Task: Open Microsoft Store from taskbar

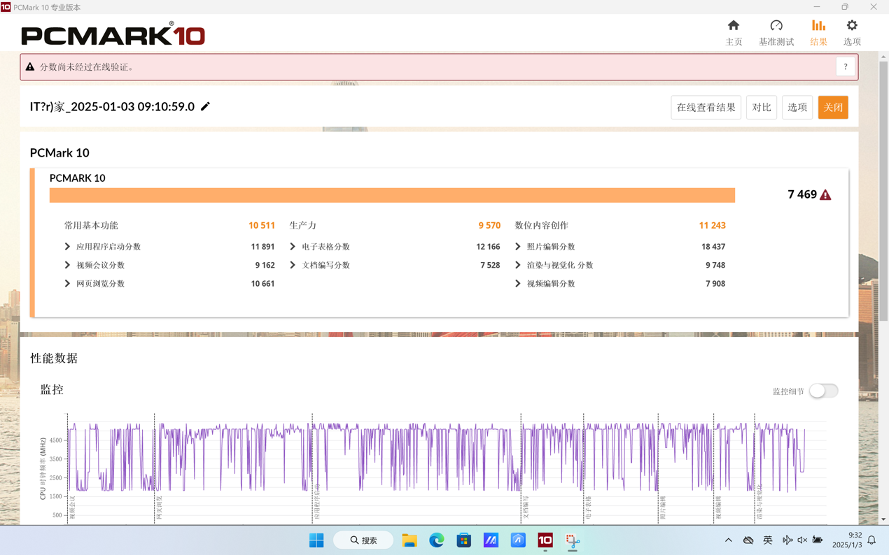Action: [464, 540]
